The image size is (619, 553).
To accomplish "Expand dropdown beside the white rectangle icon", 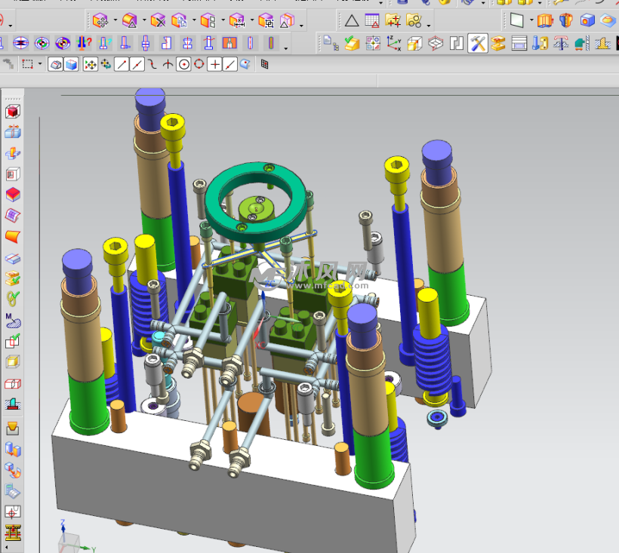I will 531,20.
